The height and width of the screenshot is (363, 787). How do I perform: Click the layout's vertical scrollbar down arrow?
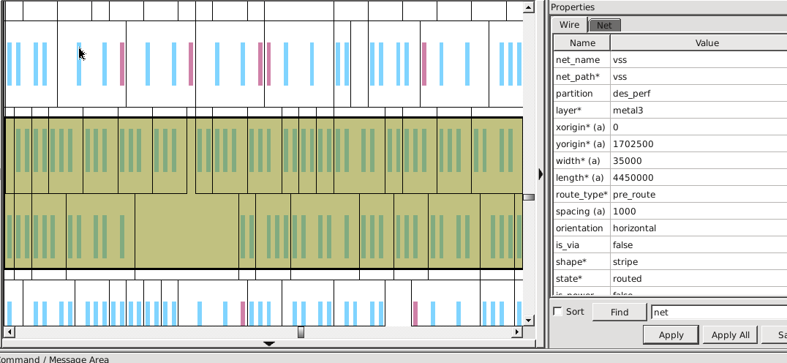528,321
